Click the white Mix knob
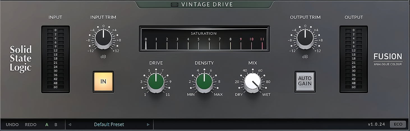 tap(252, 82)
